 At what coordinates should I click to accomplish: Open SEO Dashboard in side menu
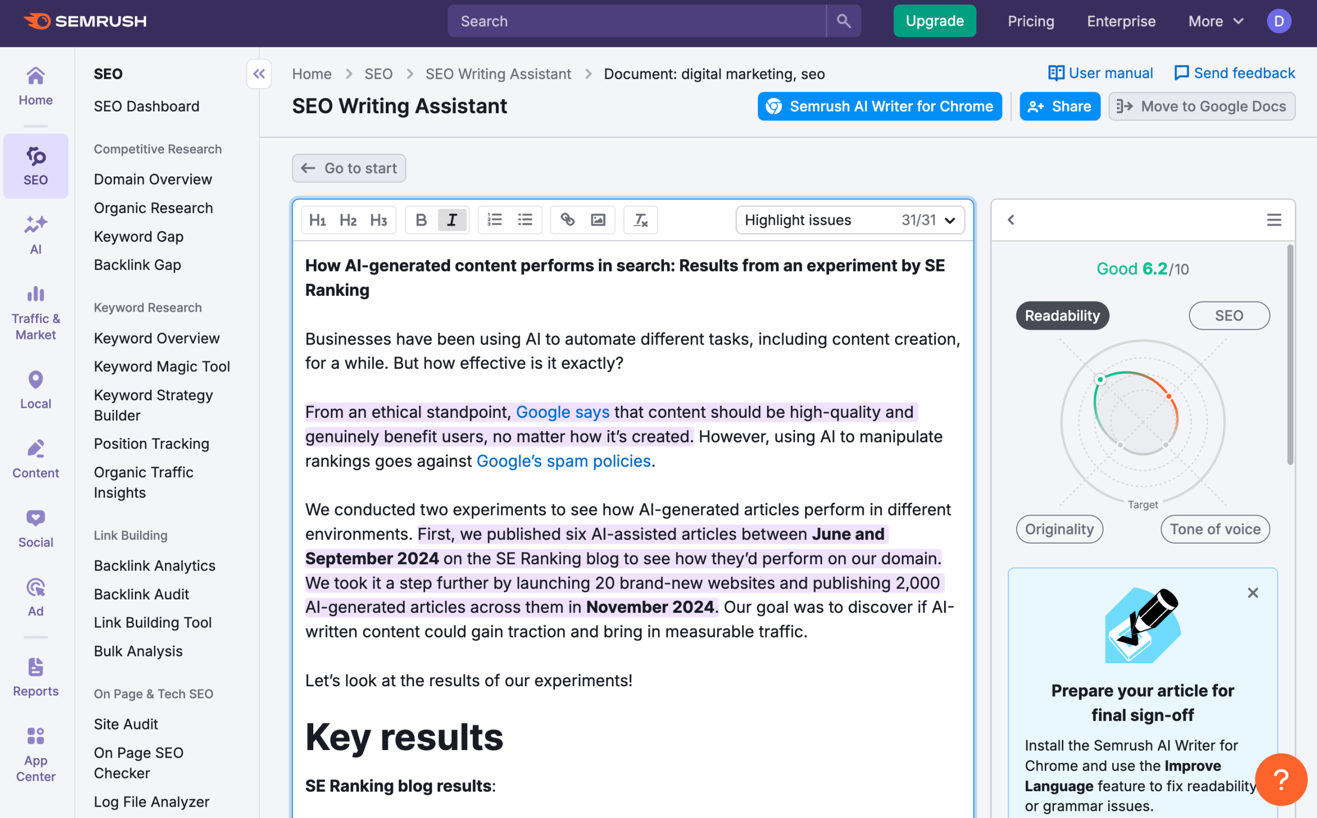click(x=147, y=106)
